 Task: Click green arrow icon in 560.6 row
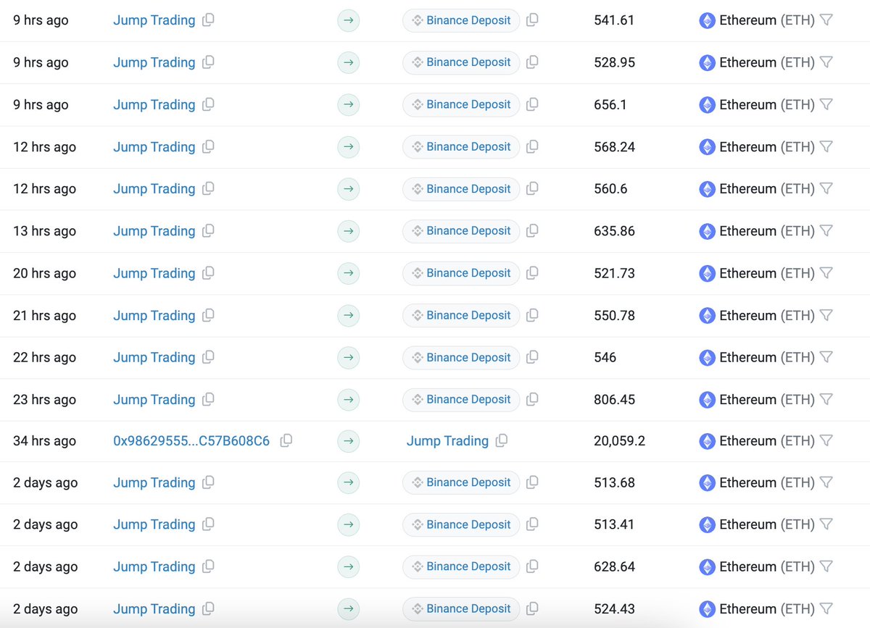(349, 188)
